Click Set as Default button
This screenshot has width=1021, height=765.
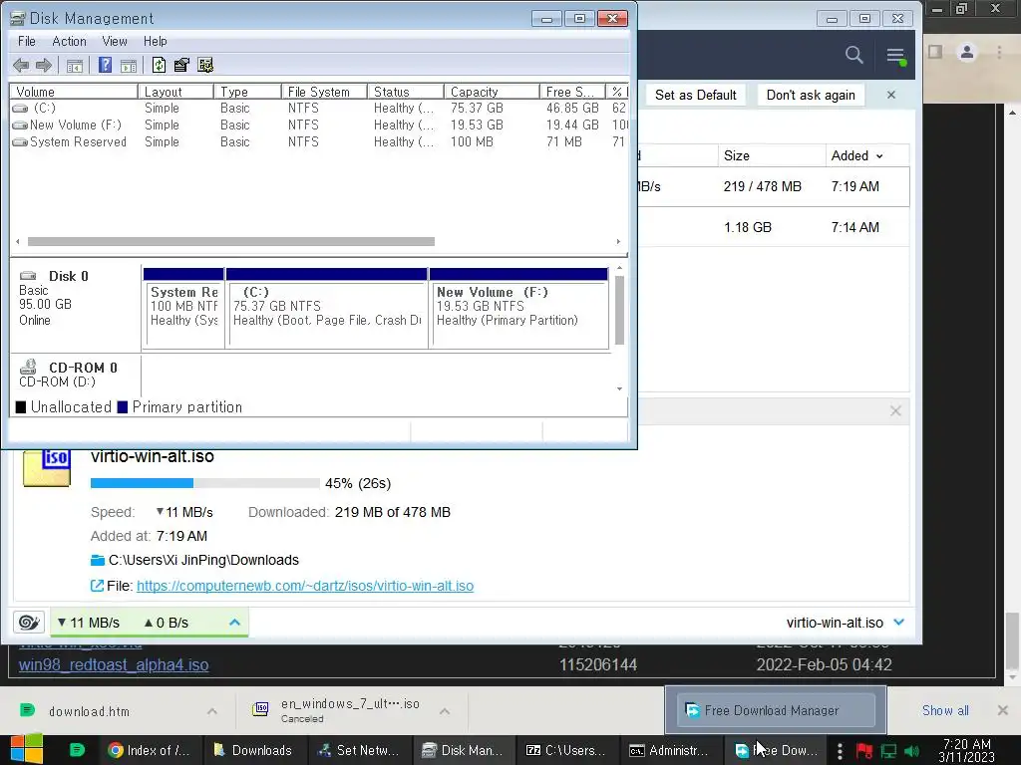[695, 95]
